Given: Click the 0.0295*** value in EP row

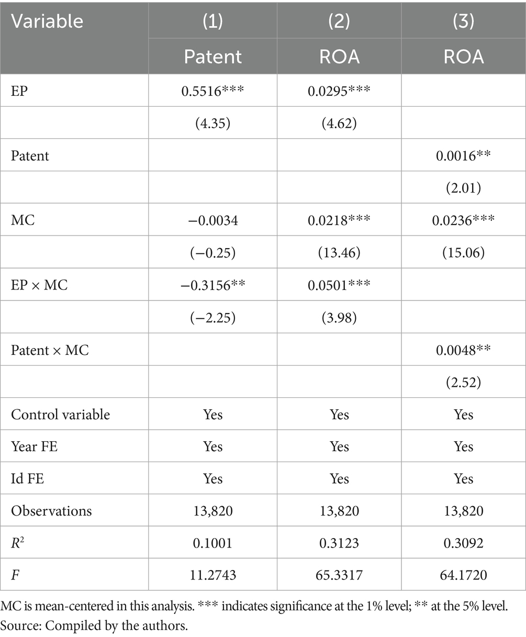Looking at the screenshot, I should tap(339, 90).
